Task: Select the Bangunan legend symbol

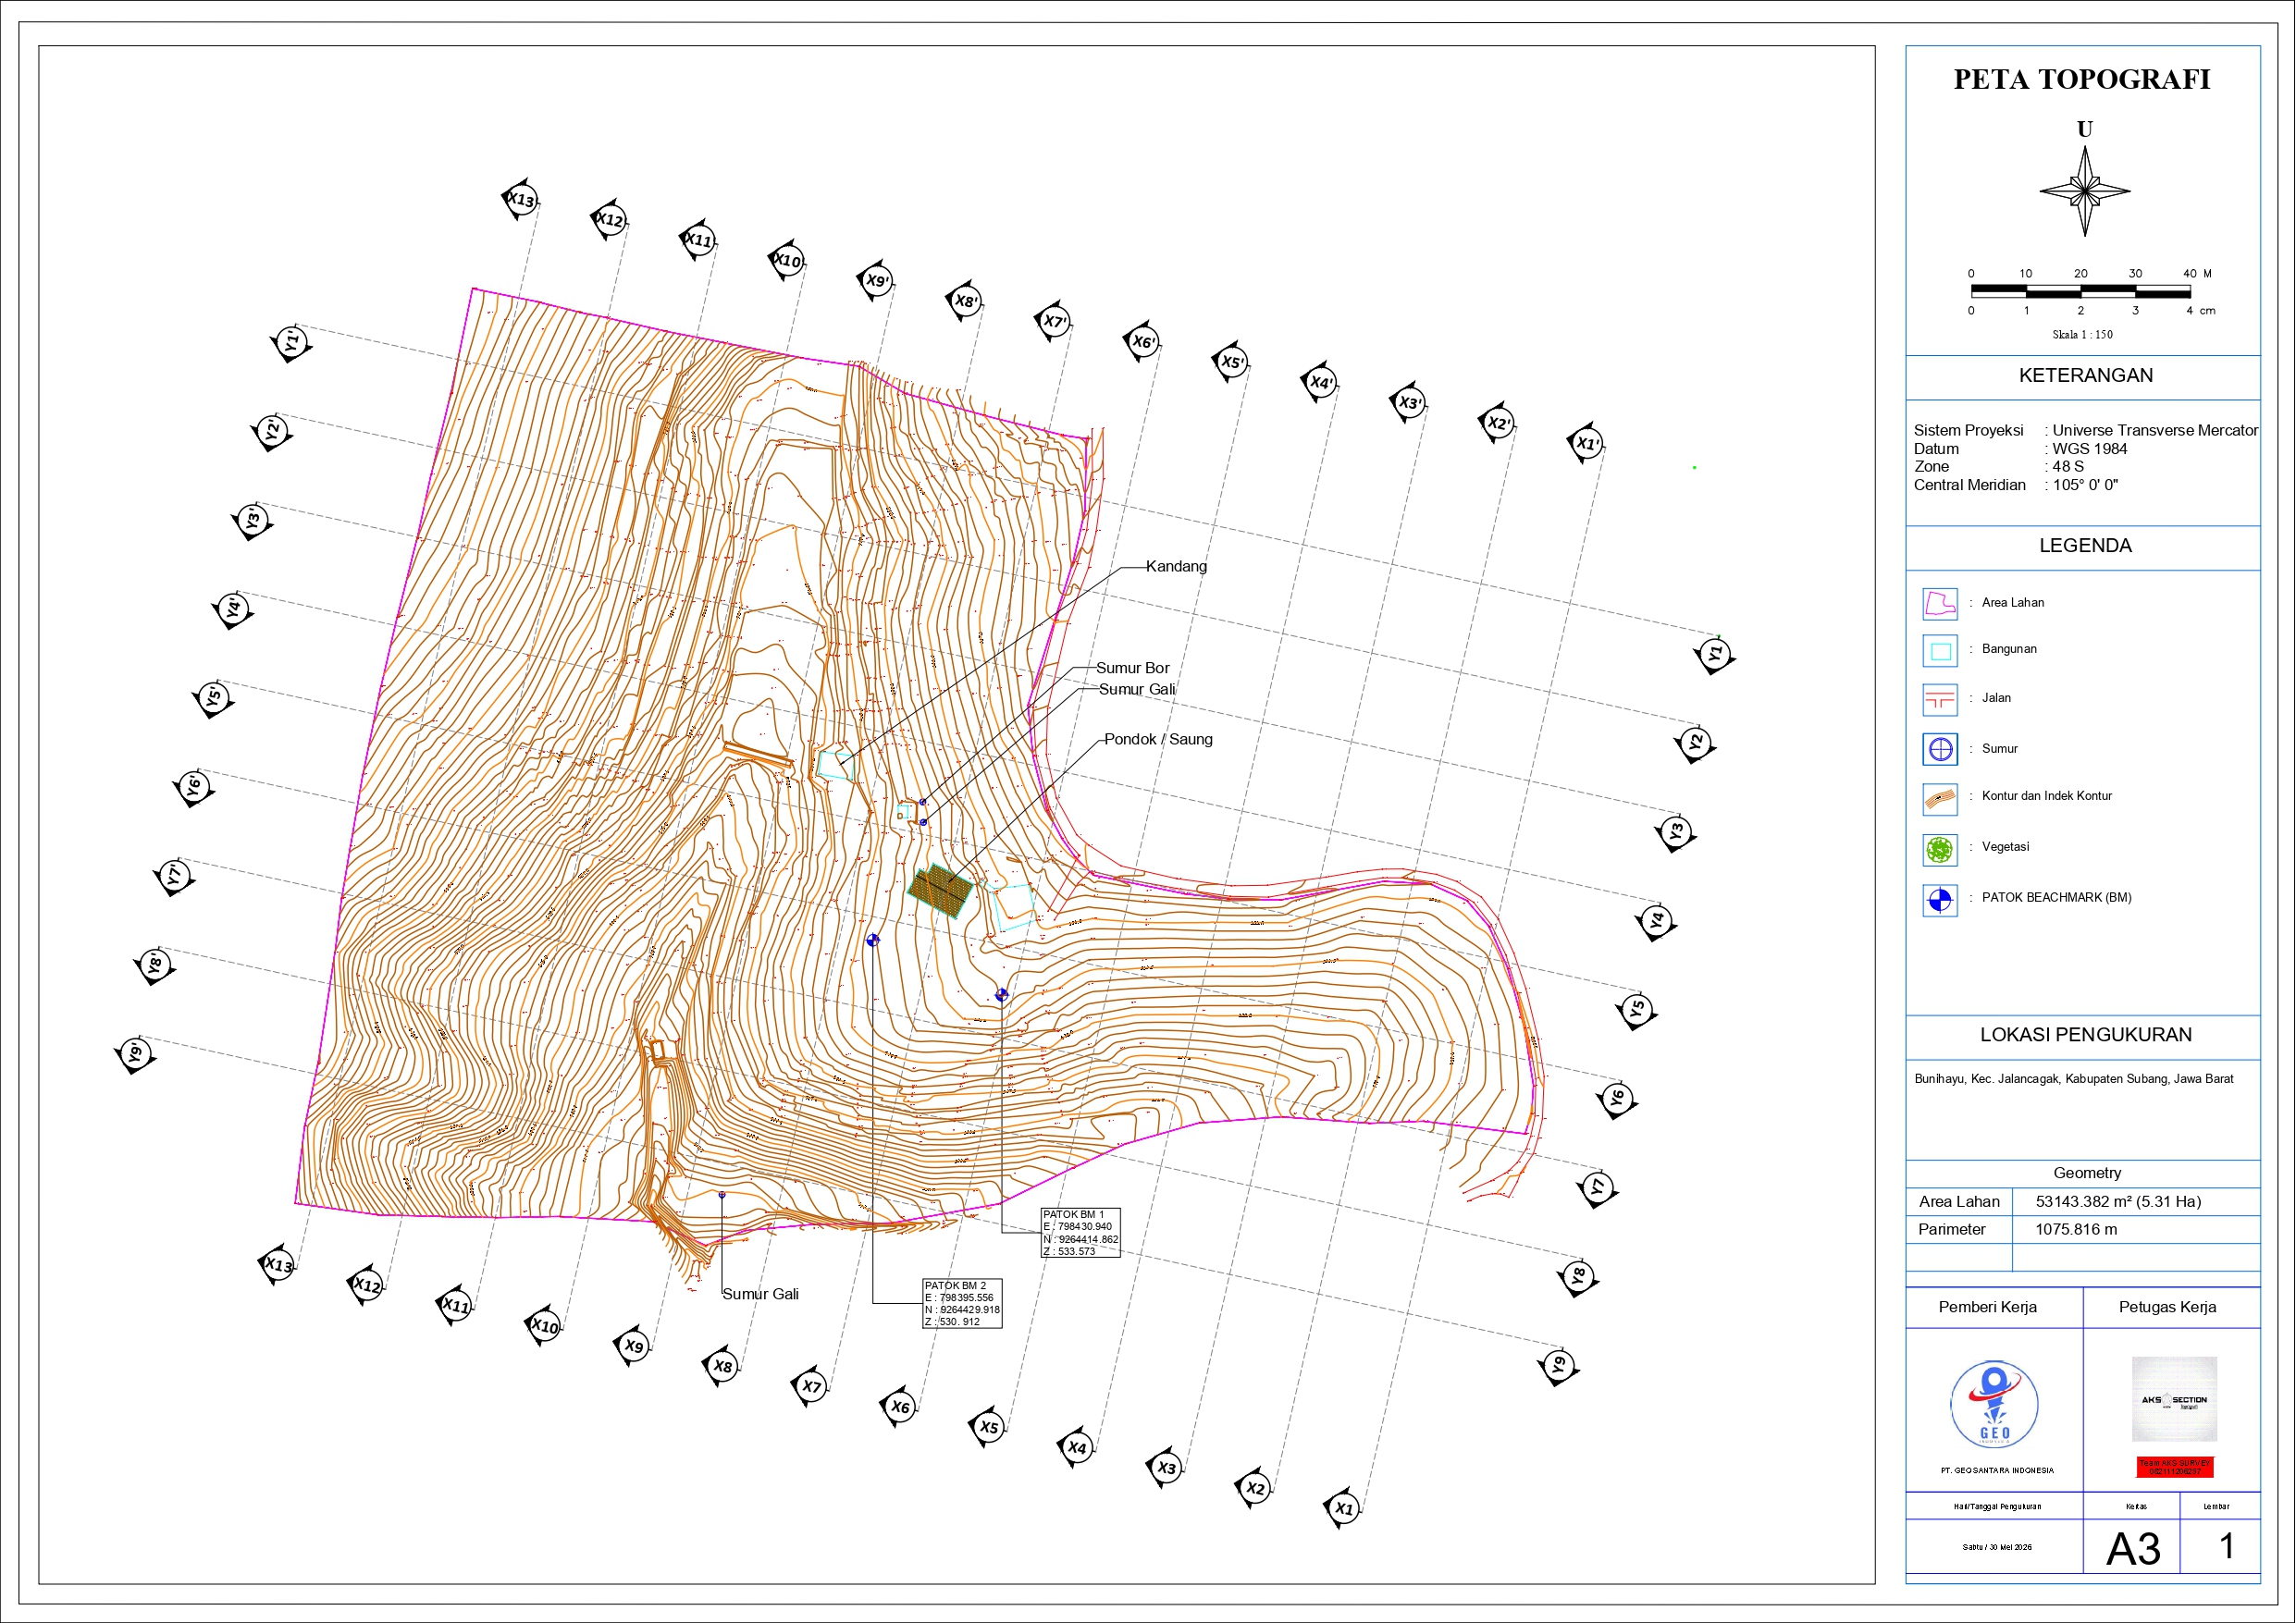Action: (1940, 651)
